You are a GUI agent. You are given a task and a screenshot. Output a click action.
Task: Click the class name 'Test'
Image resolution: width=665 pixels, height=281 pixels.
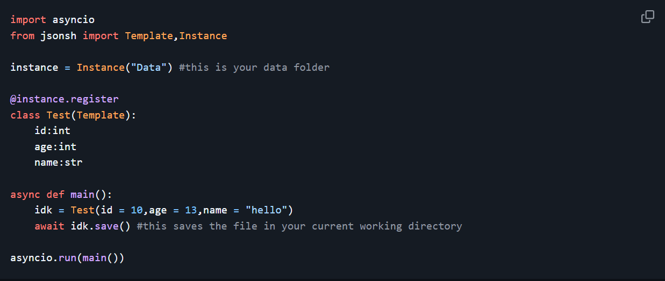tap(59, 115)
